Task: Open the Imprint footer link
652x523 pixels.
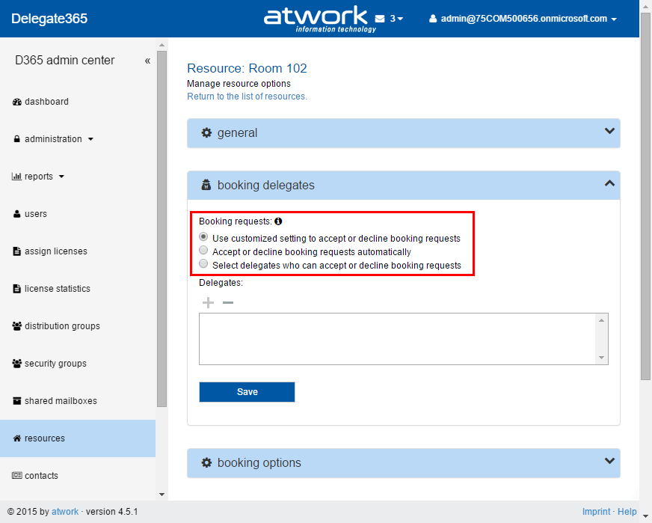Action: coord(596,512)
